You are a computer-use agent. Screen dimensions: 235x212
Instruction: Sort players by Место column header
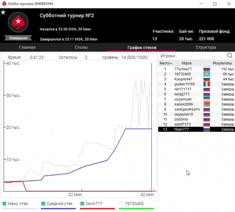(x=165, y=63)
